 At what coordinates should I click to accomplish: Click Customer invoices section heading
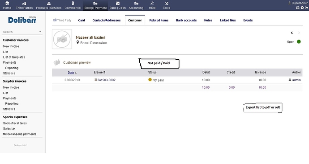(x=16, y=40)
